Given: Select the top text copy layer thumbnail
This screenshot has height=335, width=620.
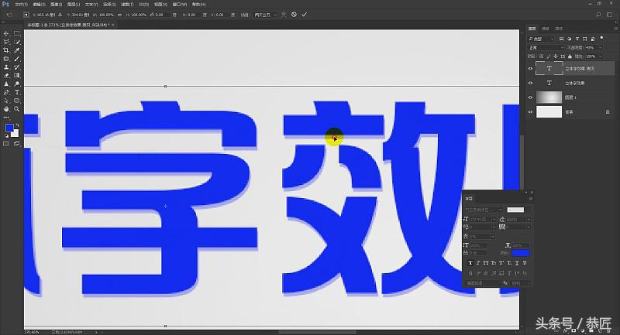Looking at the screenshot, I should click(549, 68).
